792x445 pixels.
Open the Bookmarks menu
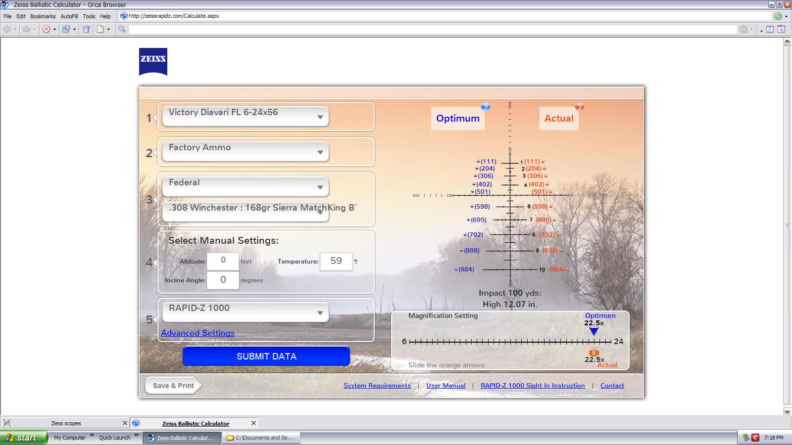(x=43, y=16)
